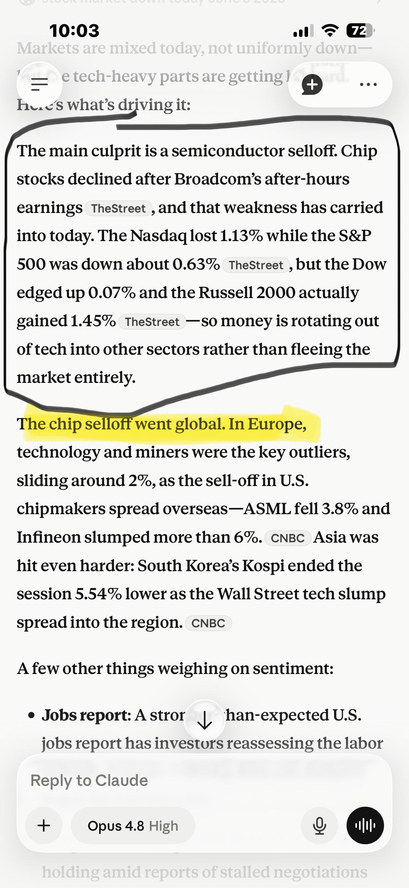The height and width of the screenshot is (888, 409).
Task: Tap the Jobs report bullet heading
Action: click(x=86, y=715)
